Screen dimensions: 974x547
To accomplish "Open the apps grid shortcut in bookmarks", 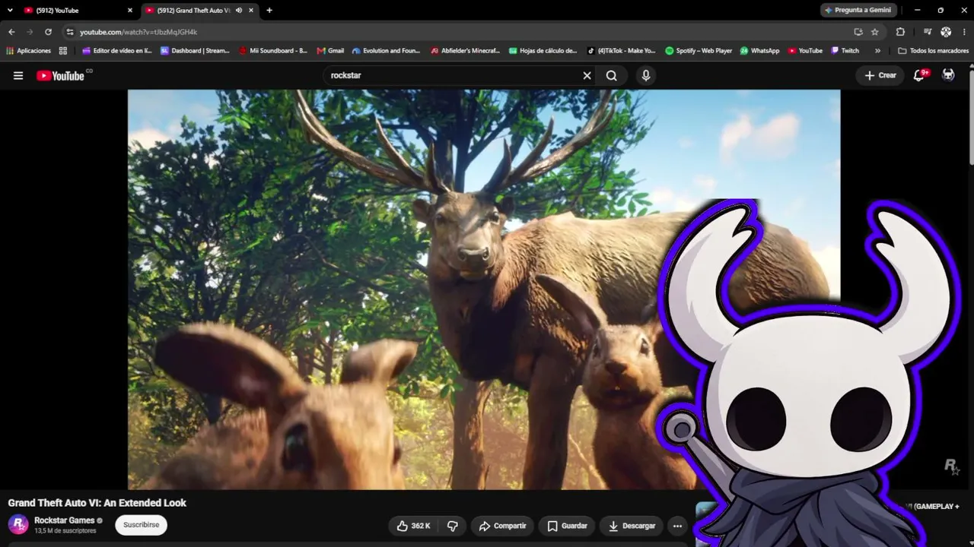I will (x=63, y=51).
